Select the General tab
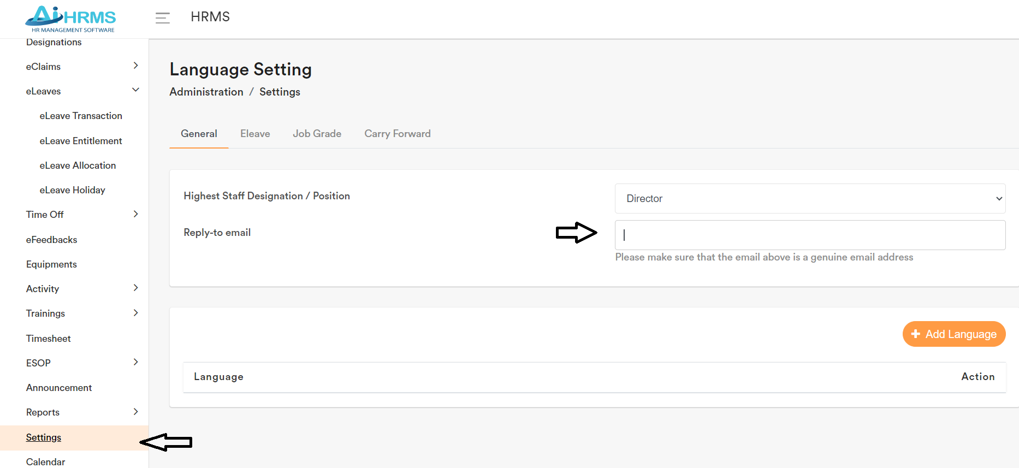This screenshot has width=1019, height=468. coord(199,134)
